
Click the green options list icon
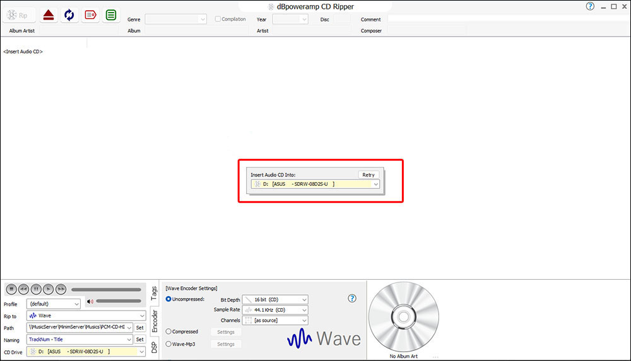111,14
